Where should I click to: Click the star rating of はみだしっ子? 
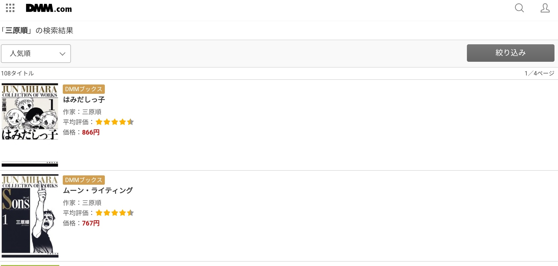(114, 122)
